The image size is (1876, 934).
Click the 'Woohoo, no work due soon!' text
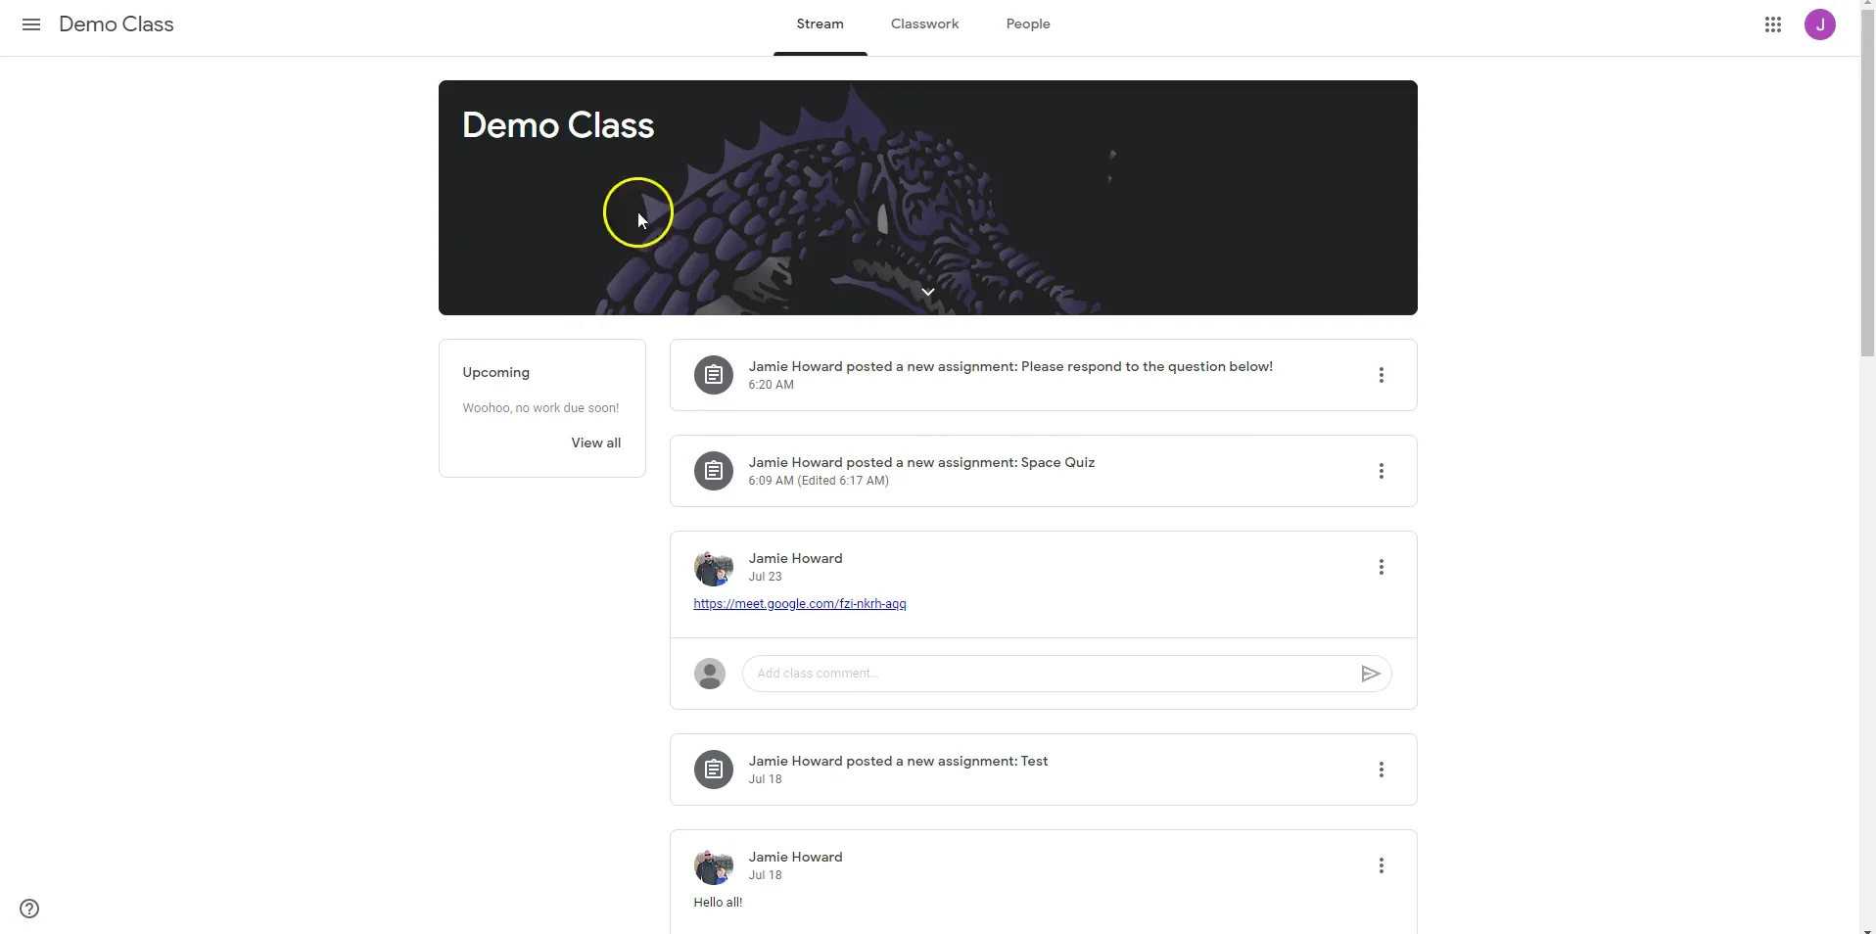tap(540, 408)
